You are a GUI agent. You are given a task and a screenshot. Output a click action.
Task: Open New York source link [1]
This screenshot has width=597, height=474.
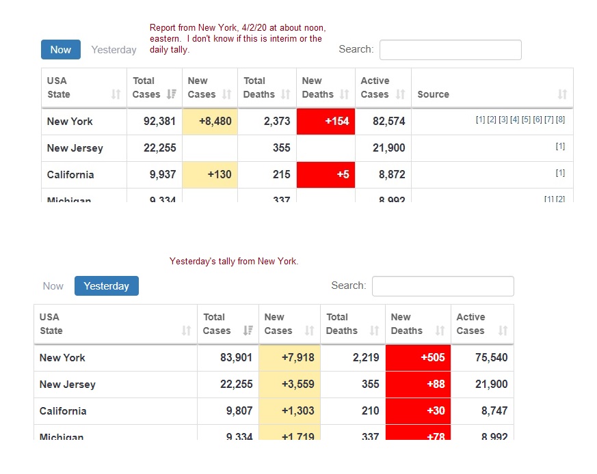[481, 120]
